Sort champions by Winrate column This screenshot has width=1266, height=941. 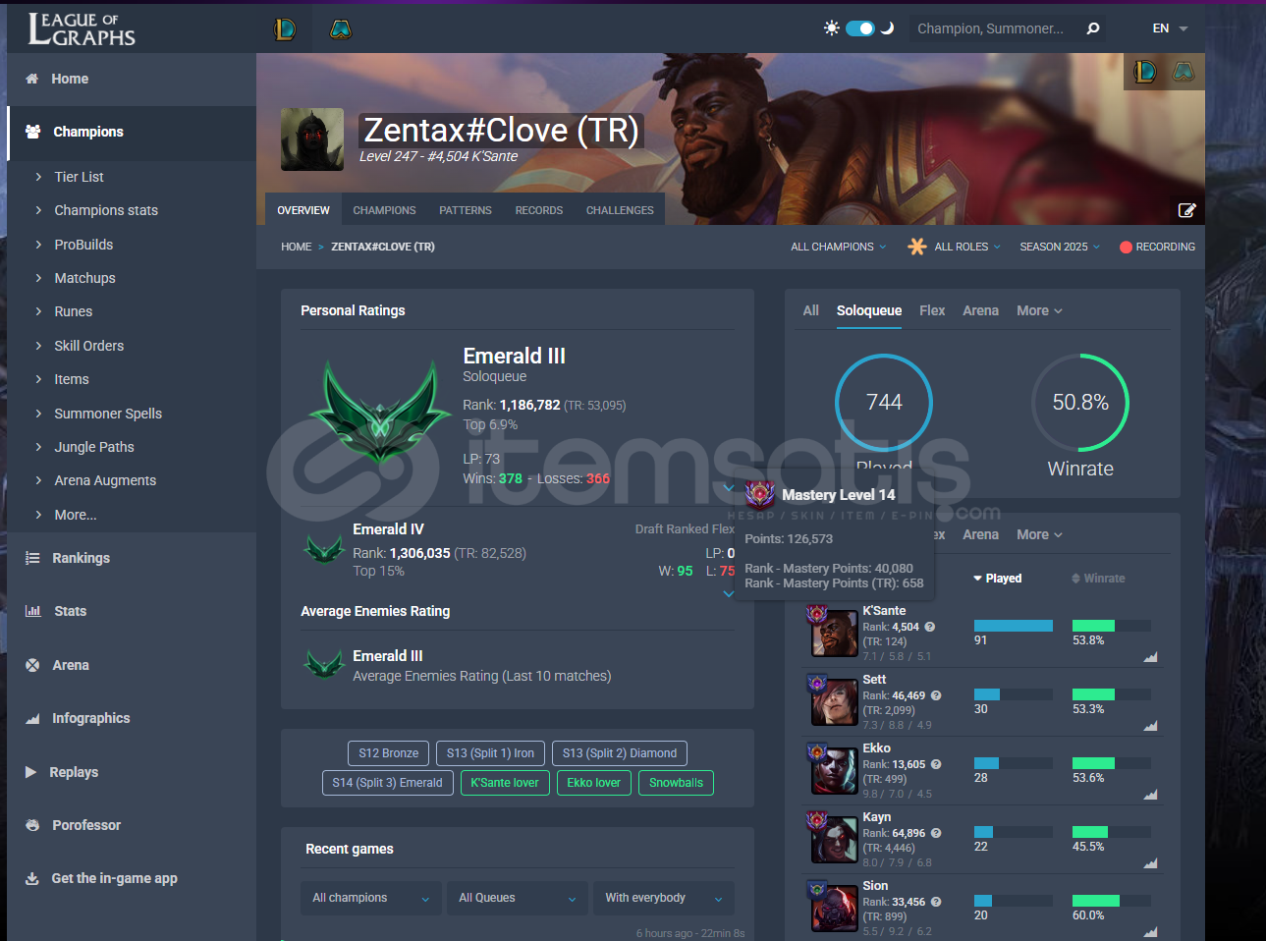pos(1098,579)
